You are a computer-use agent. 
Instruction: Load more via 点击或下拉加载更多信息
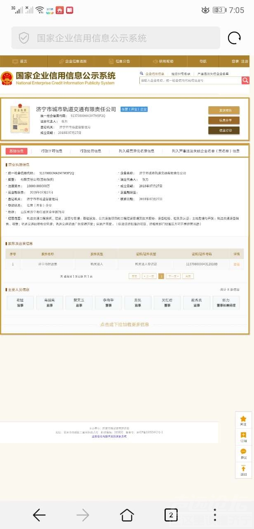pos(125,325)
